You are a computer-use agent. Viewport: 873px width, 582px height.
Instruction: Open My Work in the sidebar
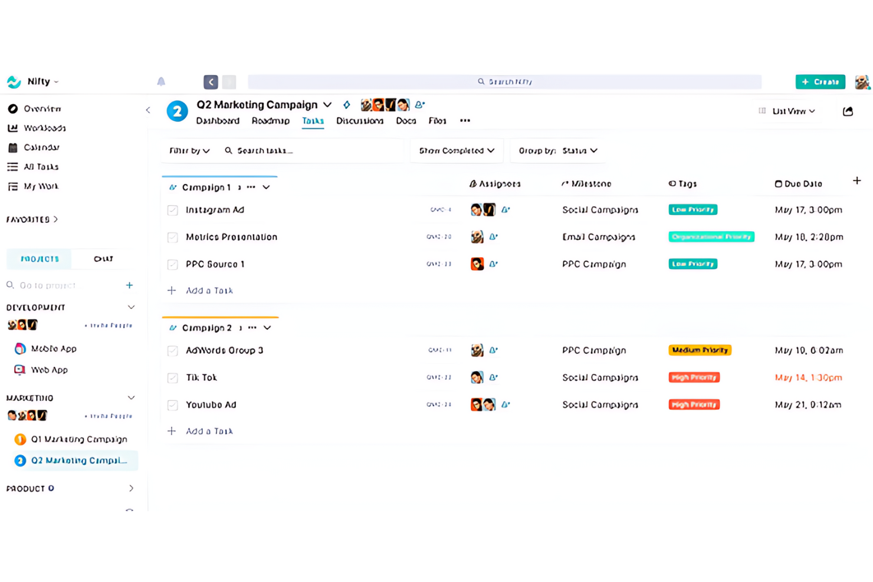click(x=33, y=186)
